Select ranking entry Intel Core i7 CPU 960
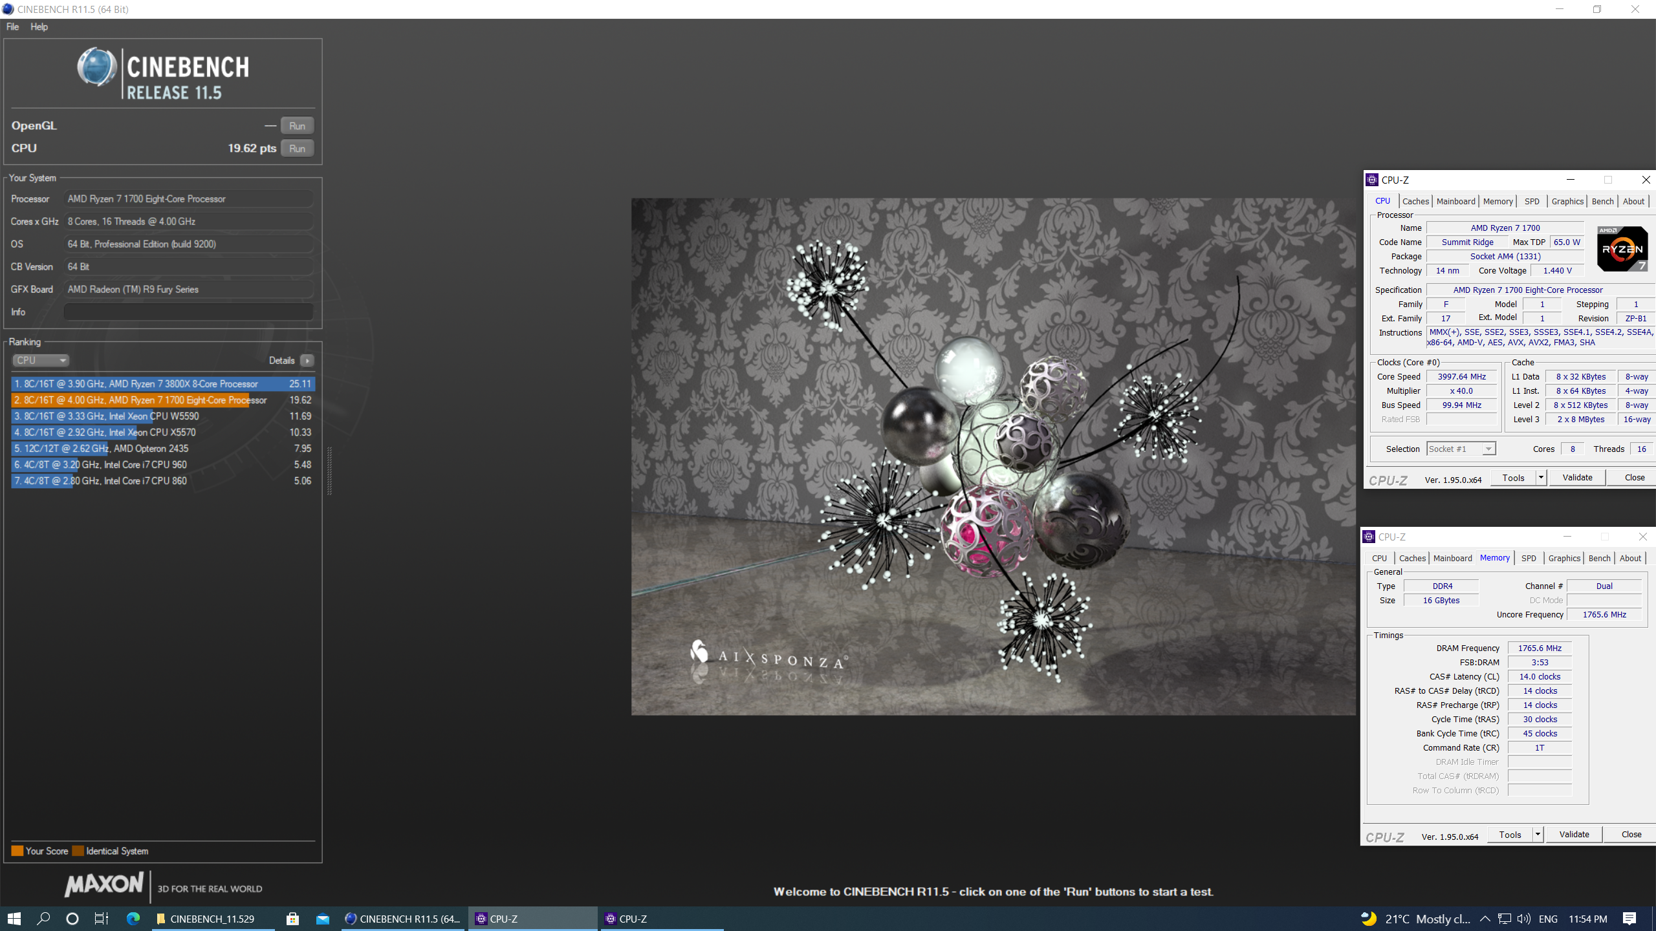Viewport: 1656px width, 931px height. (x=163, y=464)
